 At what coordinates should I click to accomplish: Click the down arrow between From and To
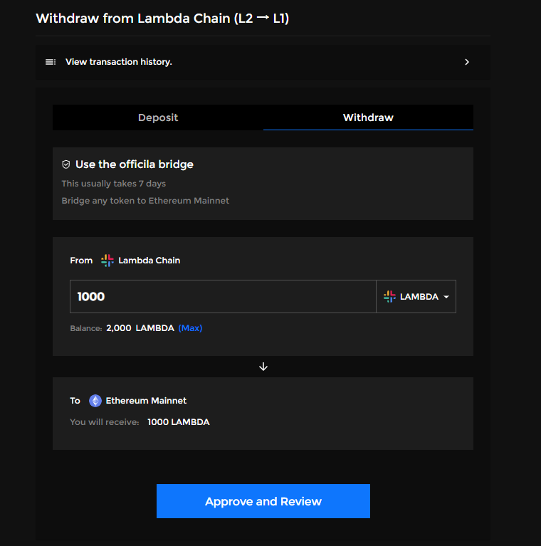click(x=263, y=367)
